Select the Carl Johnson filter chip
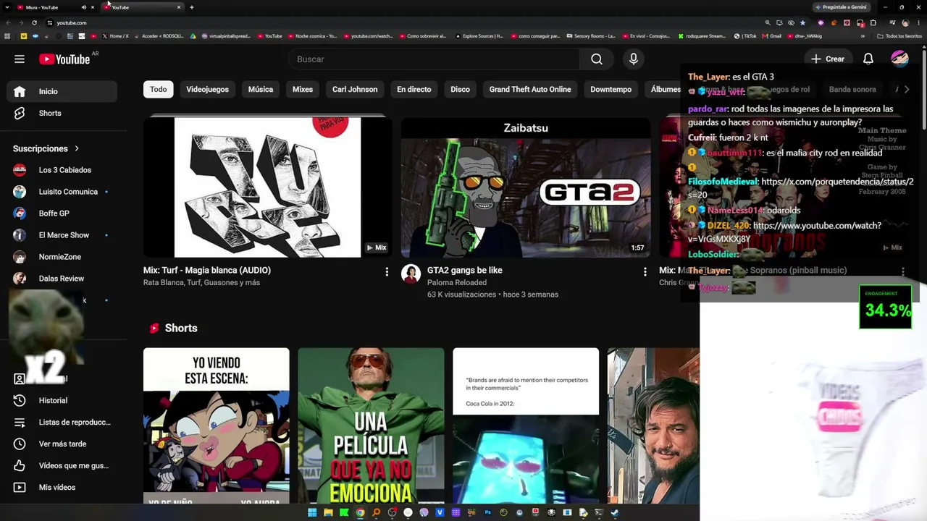 click(x=355, y=89)
